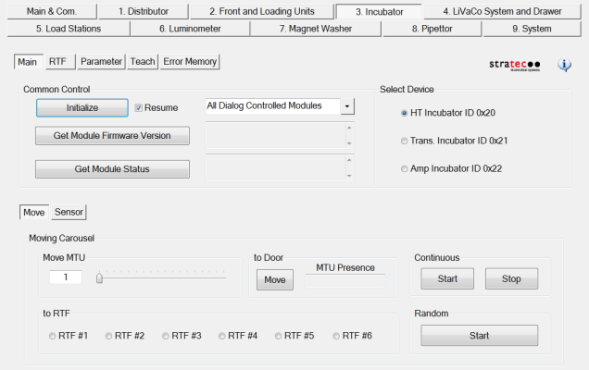Select Trans. Incubator ID 0x21
Viewport: 589px width, 370px height.
[405, 141]
